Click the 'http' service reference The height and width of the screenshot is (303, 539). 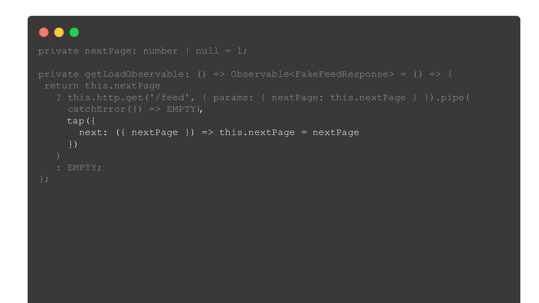click(x=108, y=97)
